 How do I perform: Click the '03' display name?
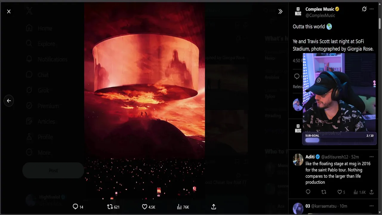point(308,206)
